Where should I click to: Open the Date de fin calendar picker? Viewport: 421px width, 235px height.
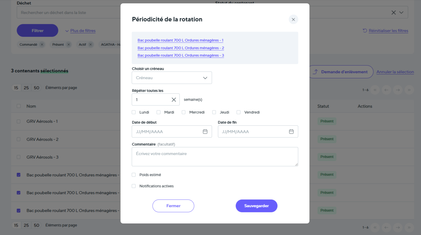click(291, 132)
